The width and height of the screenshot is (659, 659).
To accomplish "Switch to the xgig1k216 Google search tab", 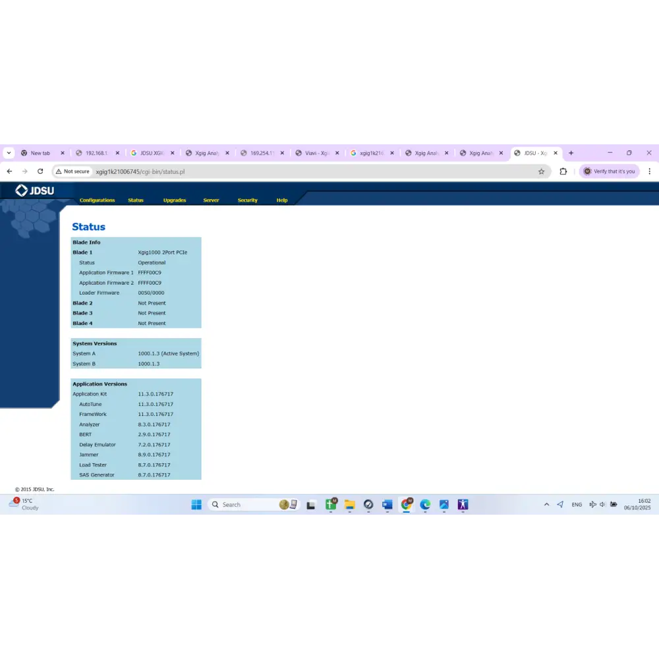I will (x=372, y=153).
